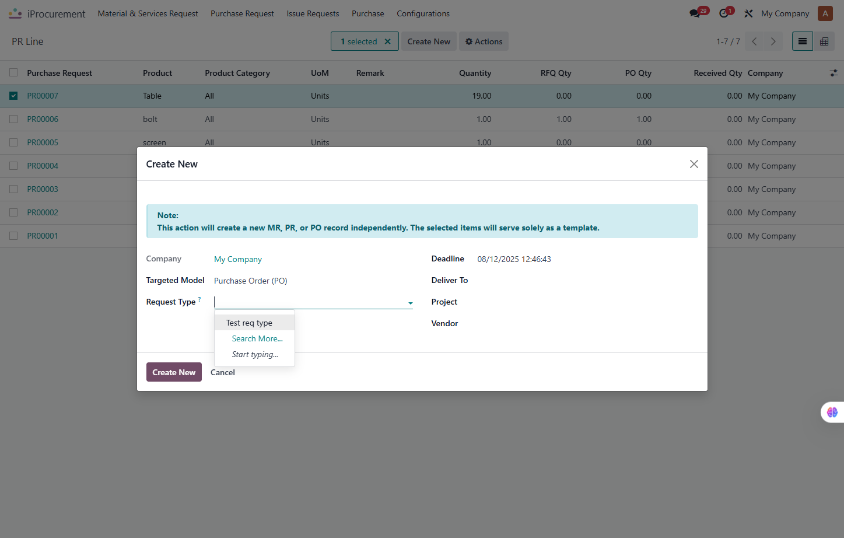Open the PR00006 record link
This screenshot has height=538, width=844.
click(43, 119)
